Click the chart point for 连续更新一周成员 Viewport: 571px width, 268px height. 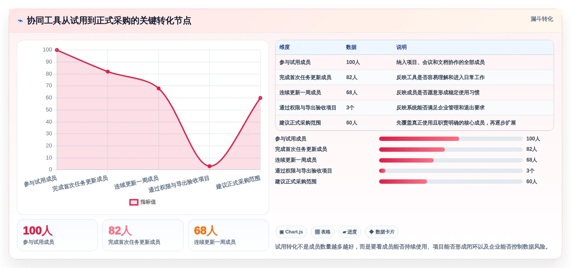click(x=159, y=88)
